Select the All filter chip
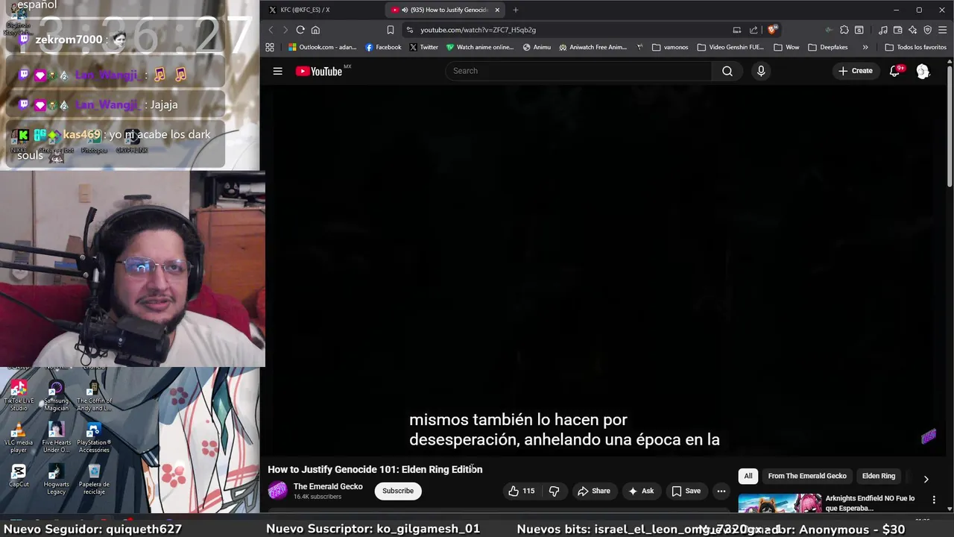The height and width of the screenshot is (537, 954). point(748,476)
